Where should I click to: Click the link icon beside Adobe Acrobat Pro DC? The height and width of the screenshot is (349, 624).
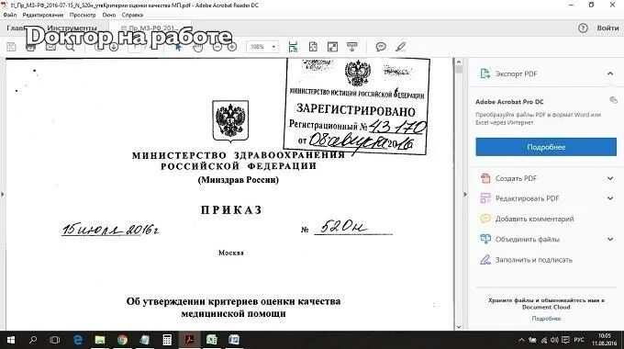(x=613, y=100)
